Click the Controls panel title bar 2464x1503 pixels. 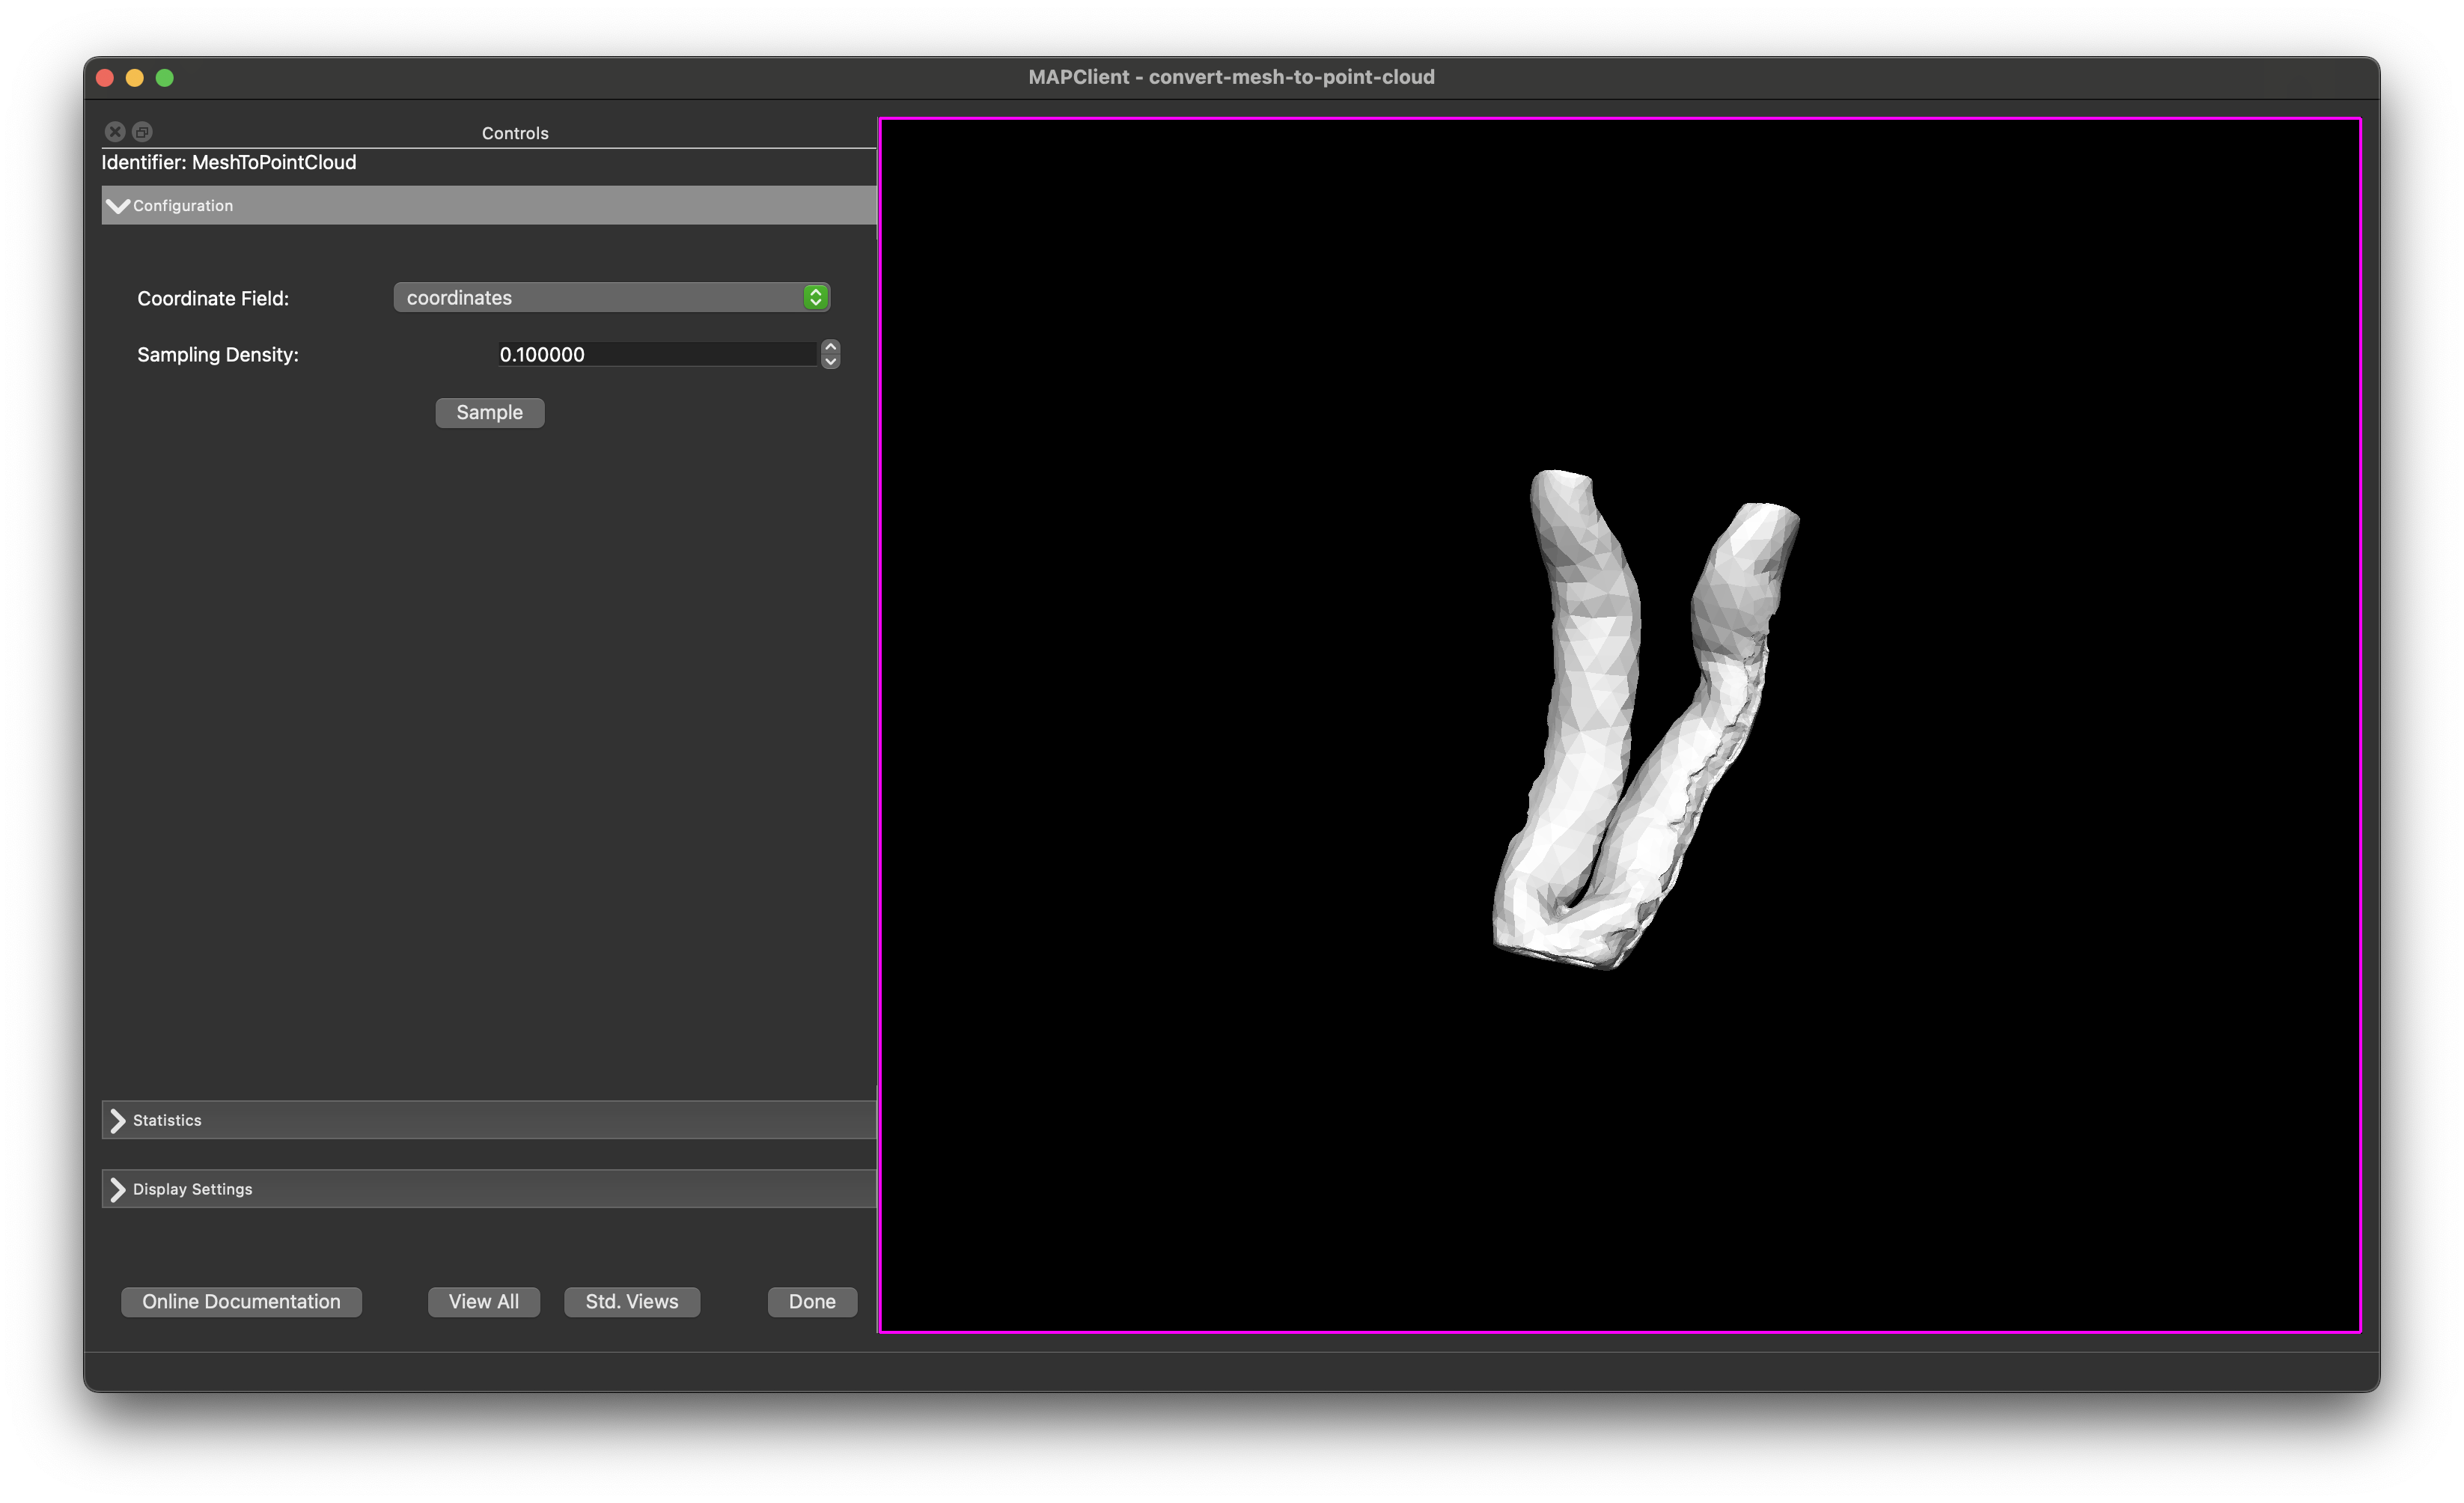515,133
